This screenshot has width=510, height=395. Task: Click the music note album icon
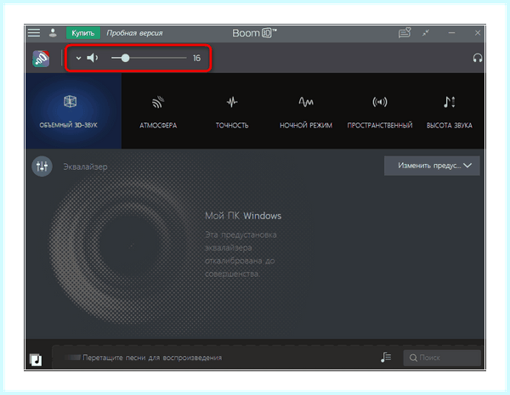pos(36,359)
